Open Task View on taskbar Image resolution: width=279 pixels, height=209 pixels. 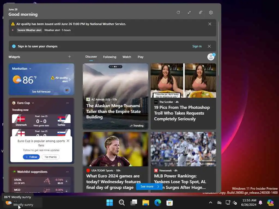tap(134, 202)
